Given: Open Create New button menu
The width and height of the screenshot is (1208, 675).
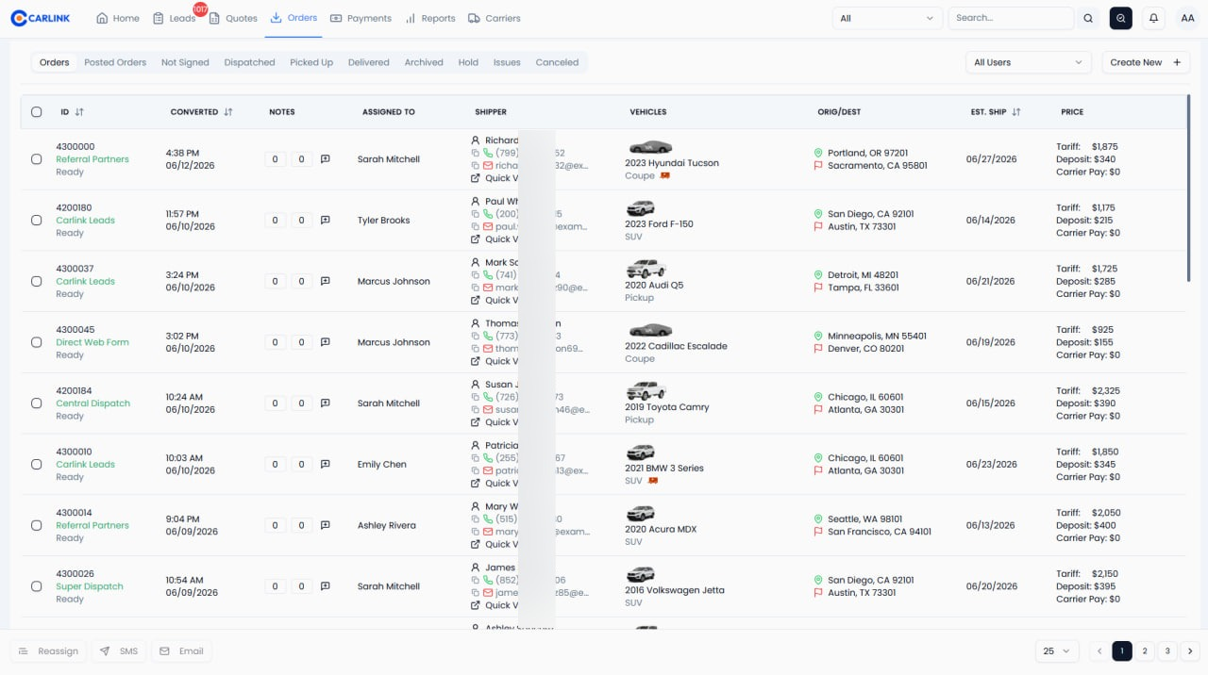Looking at the screenshot, I should click(1146, 62).
